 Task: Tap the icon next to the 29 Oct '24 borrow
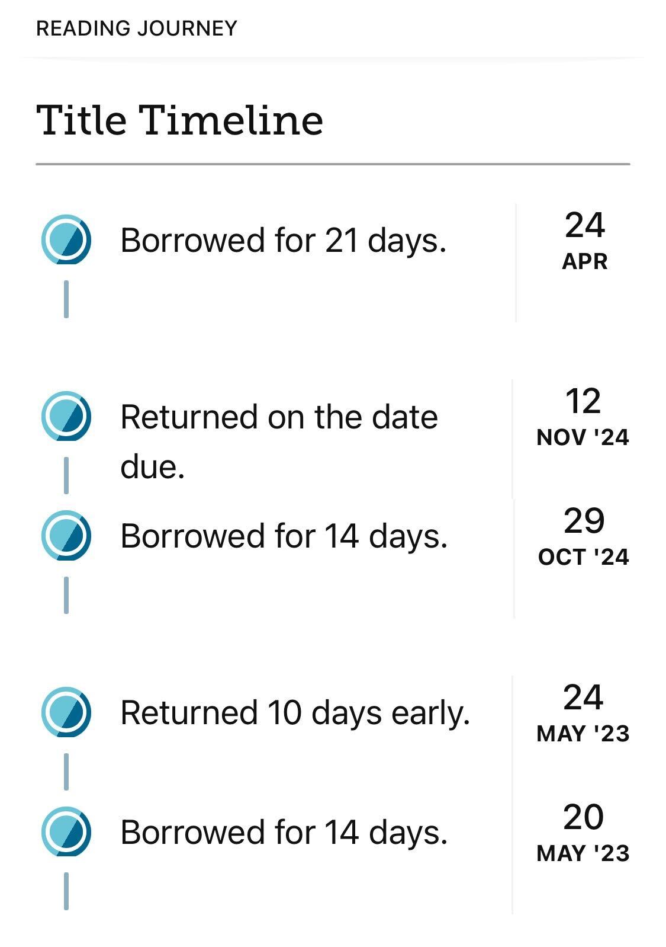(x=66, y=535)
